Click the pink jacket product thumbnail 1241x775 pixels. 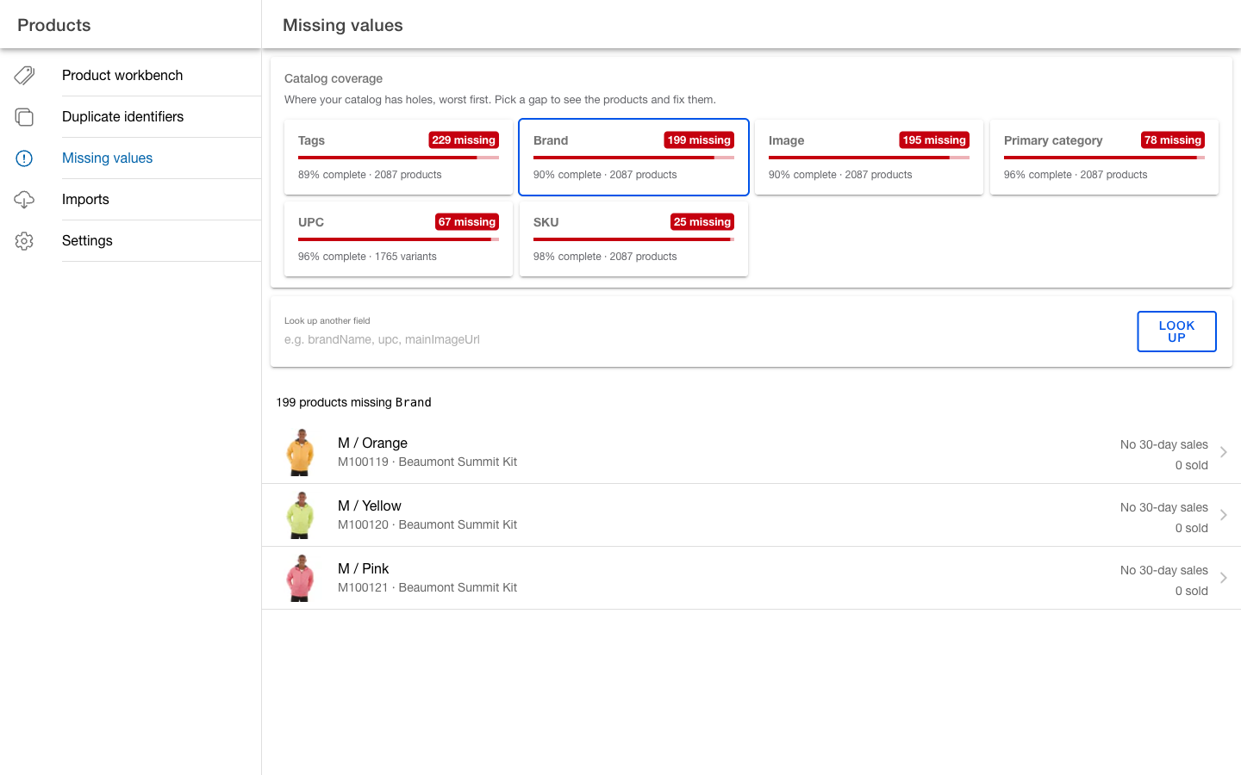point(300,578)
